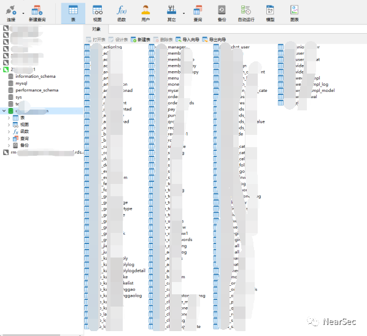The width and height of the screenshot is (367, 336).
Task: Open the 模型 (Model) toolbar icon
Action: pos(270,13)
